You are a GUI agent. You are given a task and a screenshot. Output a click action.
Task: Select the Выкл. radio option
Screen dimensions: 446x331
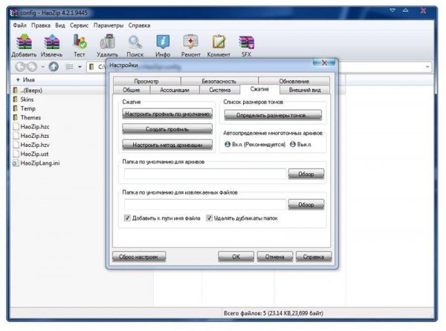[293, 144]
